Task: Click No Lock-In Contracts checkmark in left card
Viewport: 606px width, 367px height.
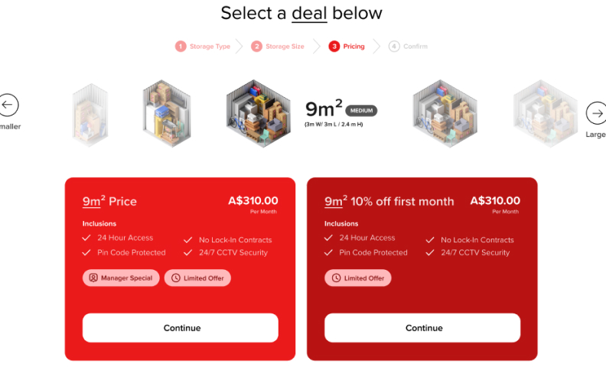Action: (188, 239)
